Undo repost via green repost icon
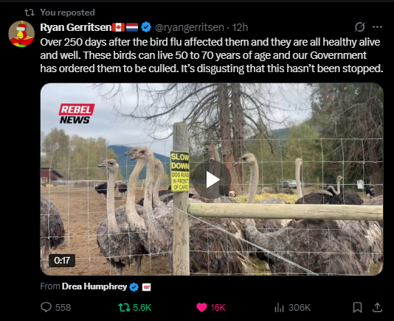 pos(124,307)
